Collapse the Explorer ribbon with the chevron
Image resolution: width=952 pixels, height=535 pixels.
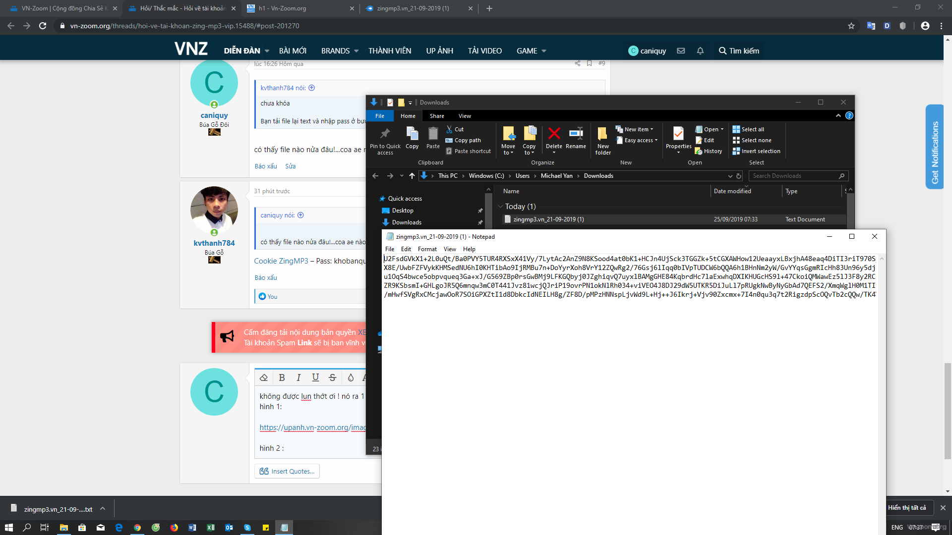(x=838, y=115)
